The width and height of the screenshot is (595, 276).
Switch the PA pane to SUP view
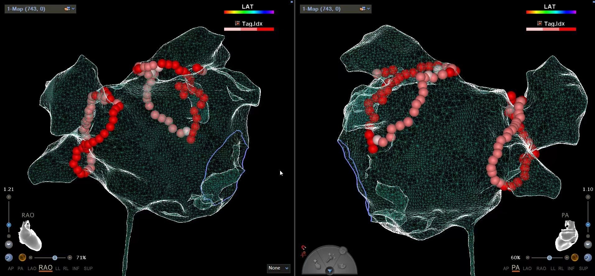(583, 269)
